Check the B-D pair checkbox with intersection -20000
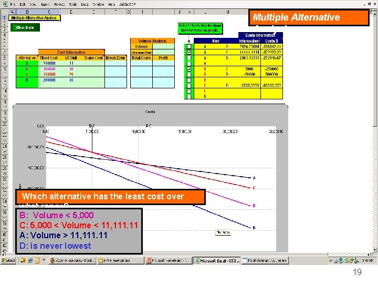 (189, 74)
